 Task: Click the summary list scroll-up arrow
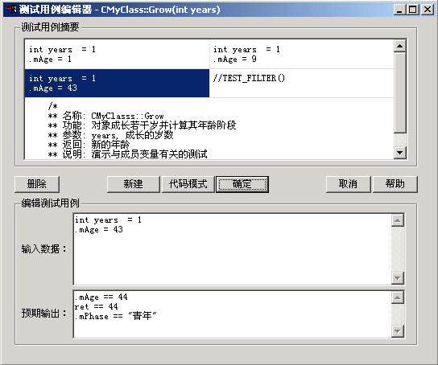tap(399, 46)
